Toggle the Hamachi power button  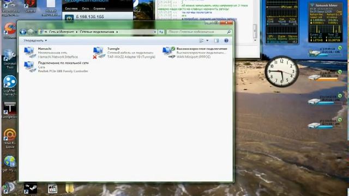69,18
